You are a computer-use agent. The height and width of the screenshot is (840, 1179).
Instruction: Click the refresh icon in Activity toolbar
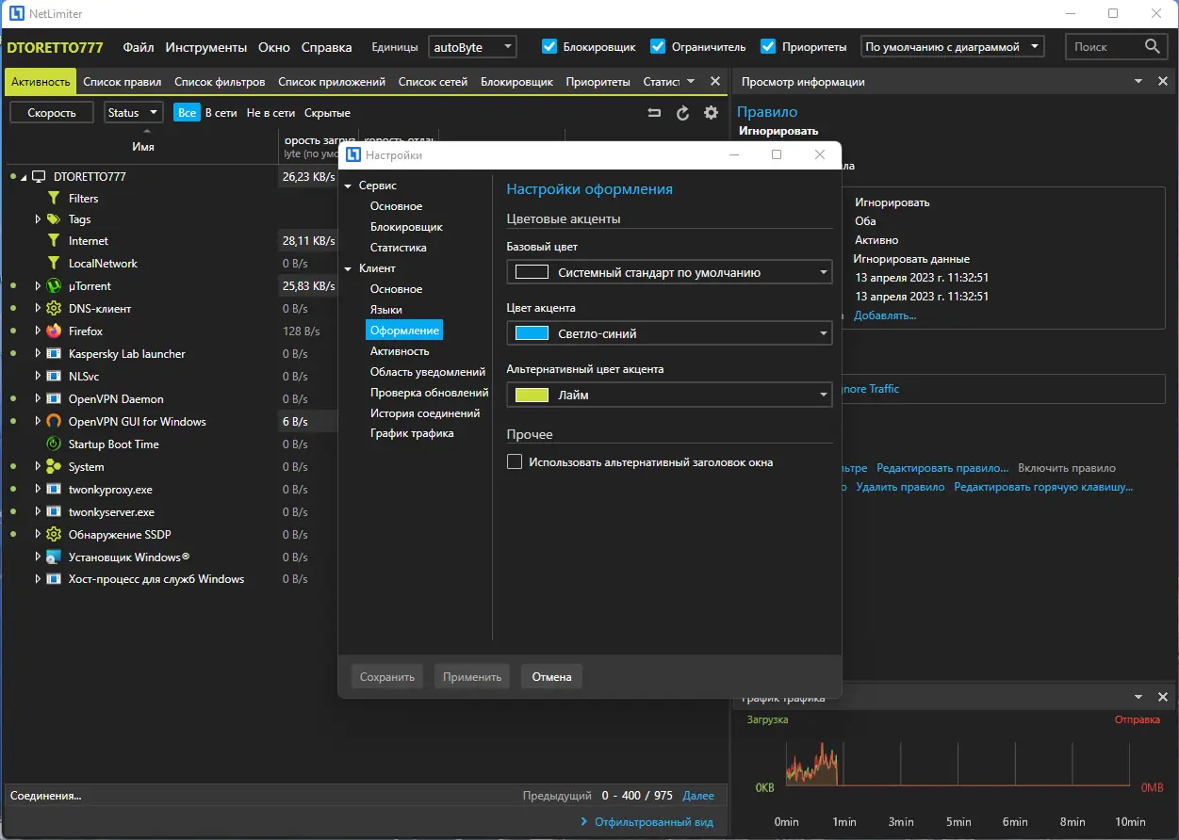[x=683, y=113]
